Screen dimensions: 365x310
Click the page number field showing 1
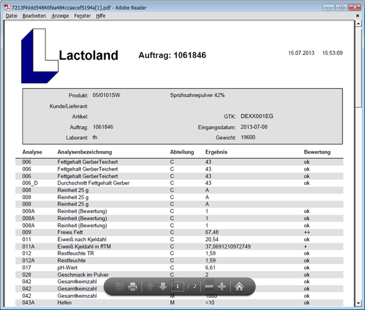[x=178, y=286]
